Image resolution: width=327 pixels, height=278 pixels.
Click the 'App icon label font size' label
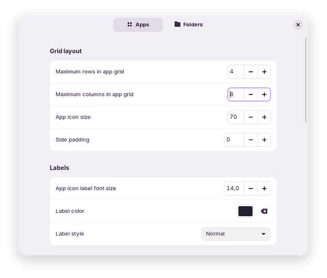click(x=85, y=188)
